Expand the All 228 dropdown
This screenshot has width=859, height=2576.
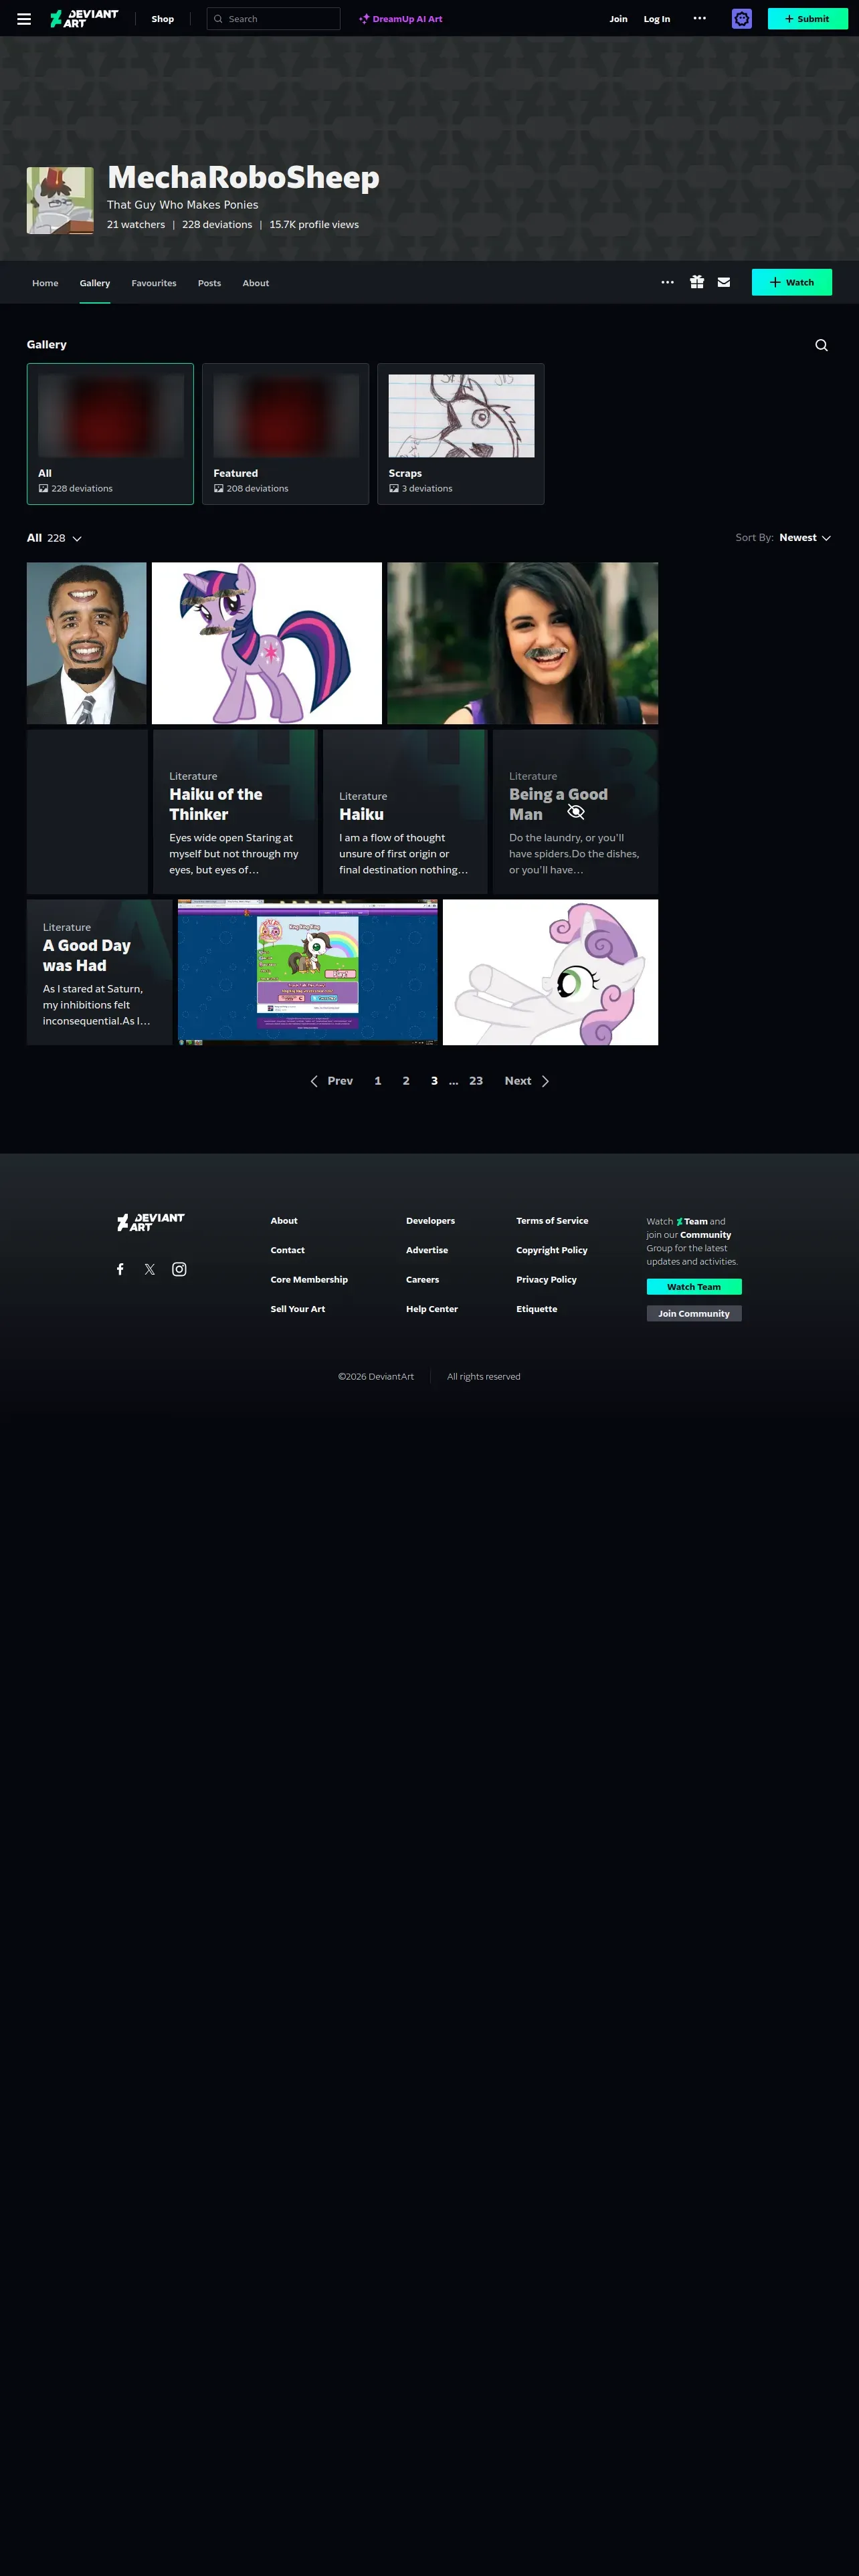pos(54,538)
